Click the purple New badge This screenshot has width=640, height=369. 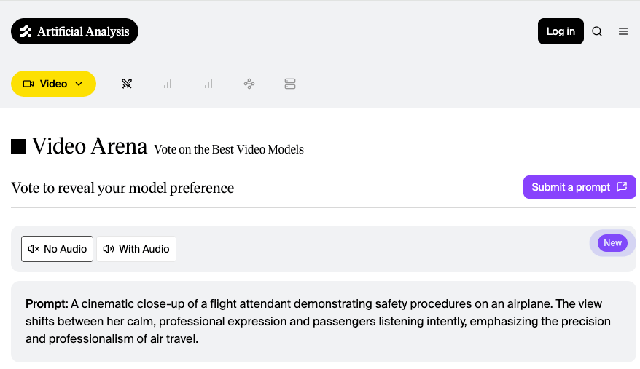(612, 243)
